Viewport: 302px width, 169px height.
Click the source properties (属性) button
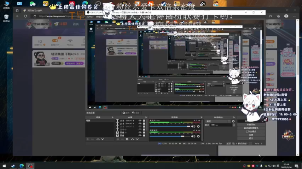click(126, 113)
